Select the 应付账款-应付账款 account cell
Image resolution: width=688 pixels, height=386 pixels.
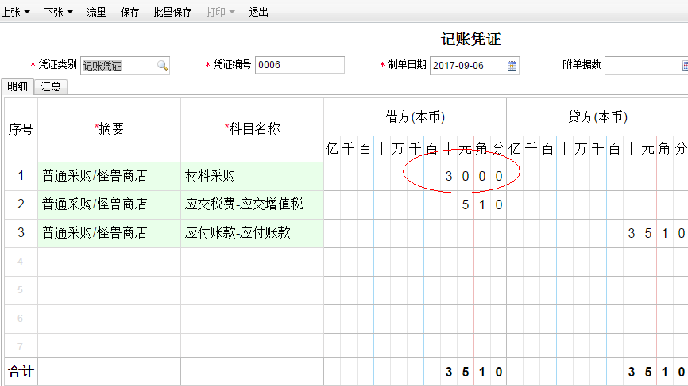point(252,233)
